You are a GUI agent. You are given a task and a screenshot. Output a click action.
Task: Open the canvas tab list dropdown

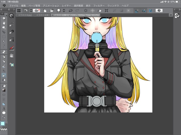(x=171, y=15)
